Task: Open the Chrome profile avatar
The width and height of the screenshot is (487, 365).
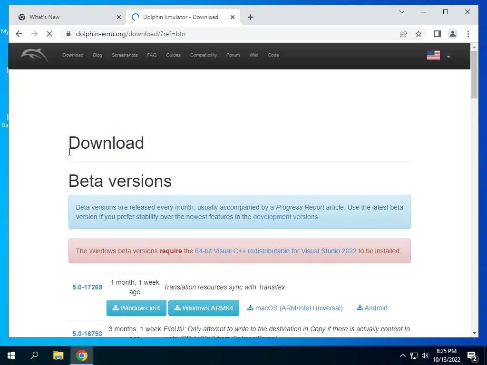Action: (453, 34)
